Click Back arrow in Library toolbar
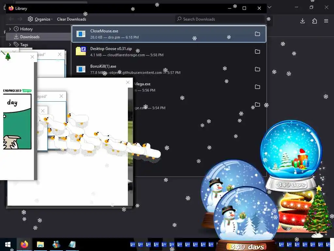Viewport: 334px width, 251px height. pyautogui.click(x=11, y=19)
